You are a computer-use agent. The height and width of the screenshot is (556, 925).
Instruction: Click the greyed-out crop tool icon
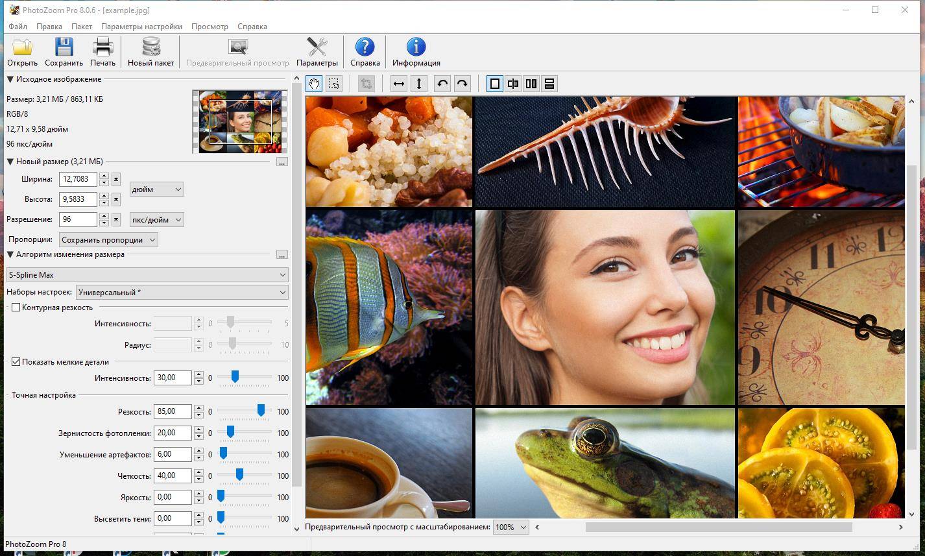(366, 84)
